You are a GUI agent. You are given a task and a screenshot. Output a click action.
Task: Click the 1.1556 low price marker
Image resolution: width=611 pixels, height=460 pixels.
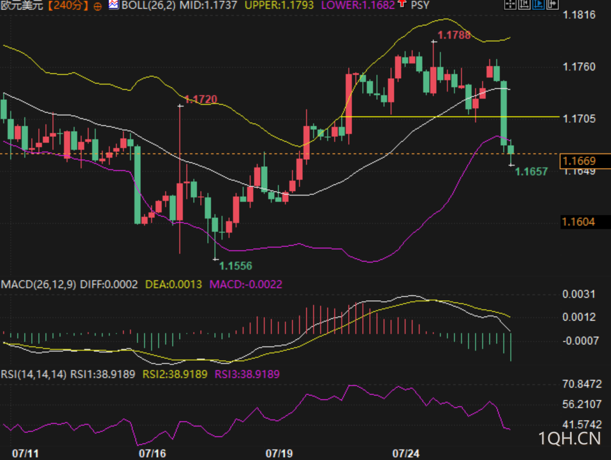pos(236,266)
